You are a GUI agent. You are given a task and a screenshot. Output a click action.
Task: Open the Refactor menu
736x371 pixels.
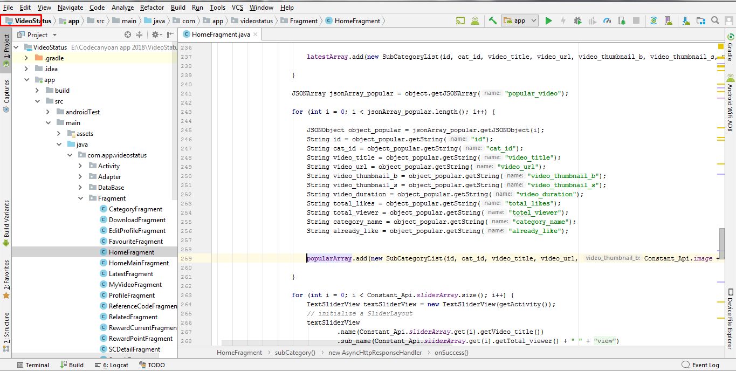(x=152, y=8)
